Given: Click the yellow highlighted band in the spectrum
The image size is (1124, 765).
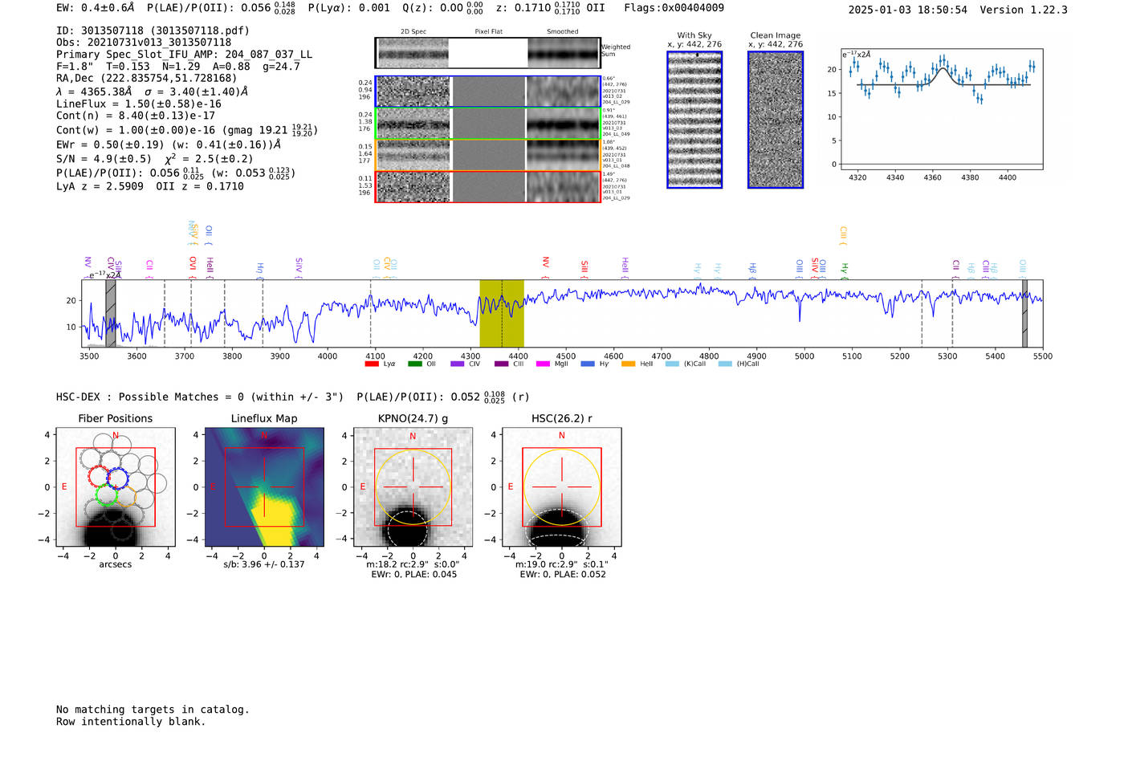Looking at the screenshot, I should pyautogui.click(x=502, y=313).
